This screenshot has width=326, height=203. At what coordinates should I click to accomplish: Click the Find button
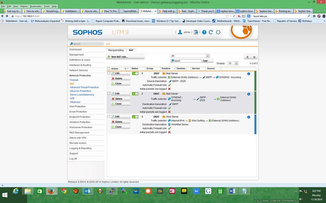click(208, 61)
